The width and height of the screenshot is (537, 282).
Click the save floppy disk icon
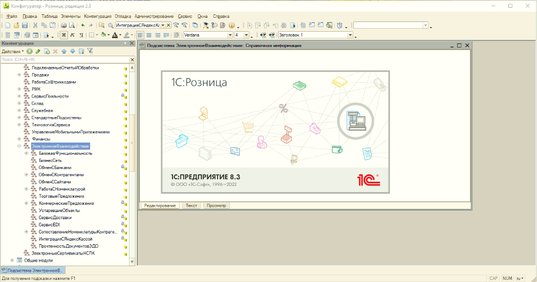pyautogui.click(x=24, y=25)
